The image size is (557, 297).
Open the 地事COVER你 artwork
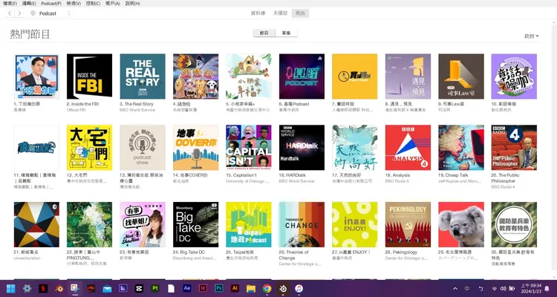[196, 148]
